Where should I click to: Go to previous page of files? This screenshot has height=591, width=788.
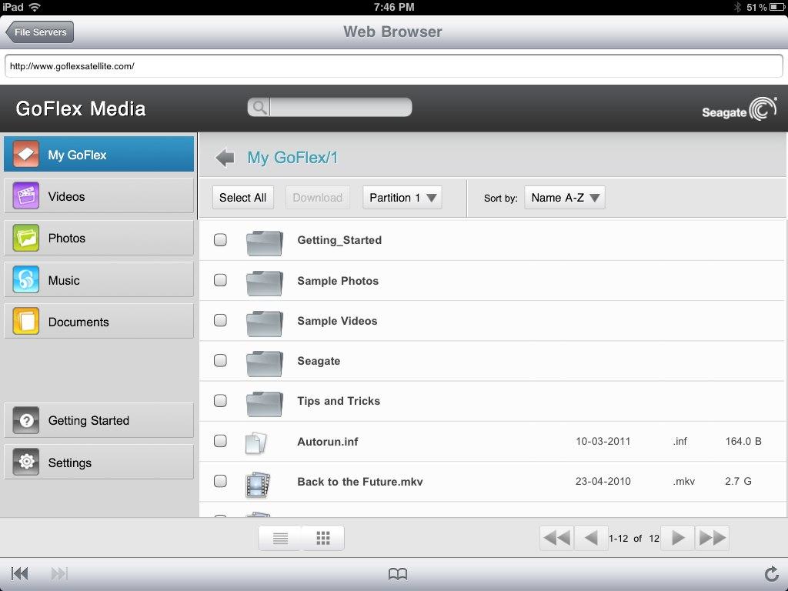[590, 538]
